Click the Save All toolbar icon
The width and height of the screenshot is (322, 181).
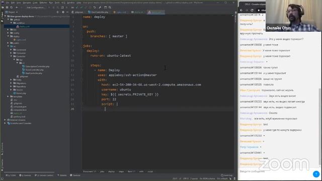(x=7, y=8)
